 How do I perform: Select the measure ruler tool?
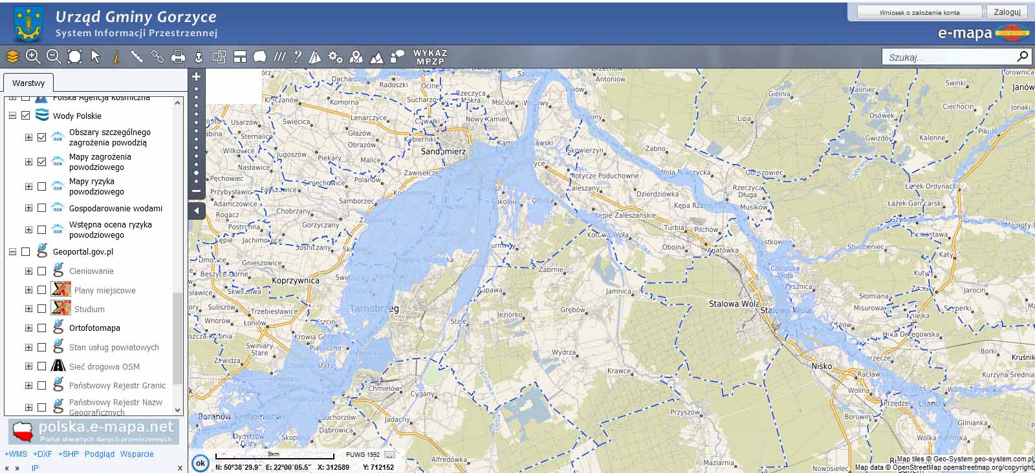click(136, 57)
